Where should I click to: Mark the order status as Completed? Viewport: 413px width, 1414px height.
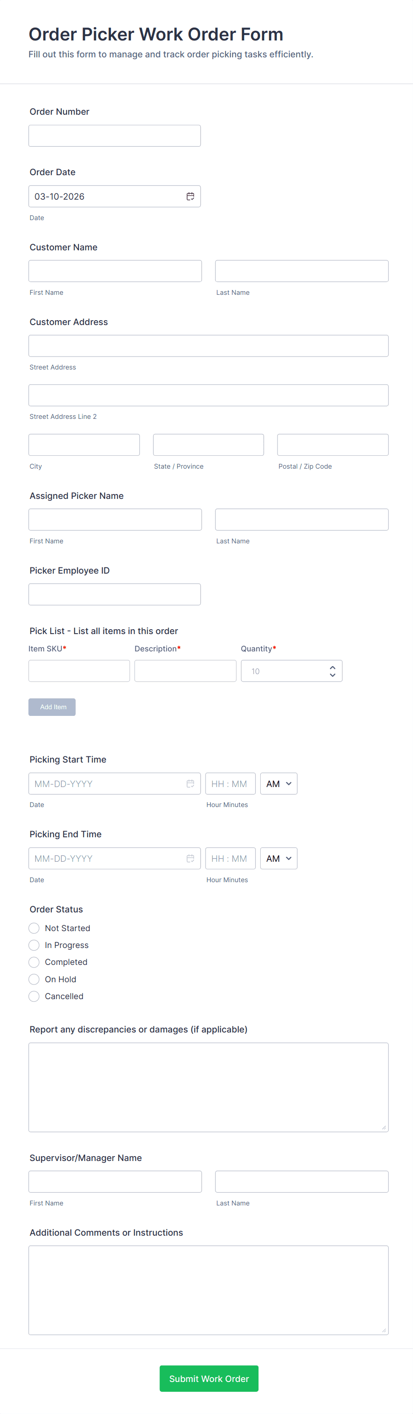click(34, 962)
